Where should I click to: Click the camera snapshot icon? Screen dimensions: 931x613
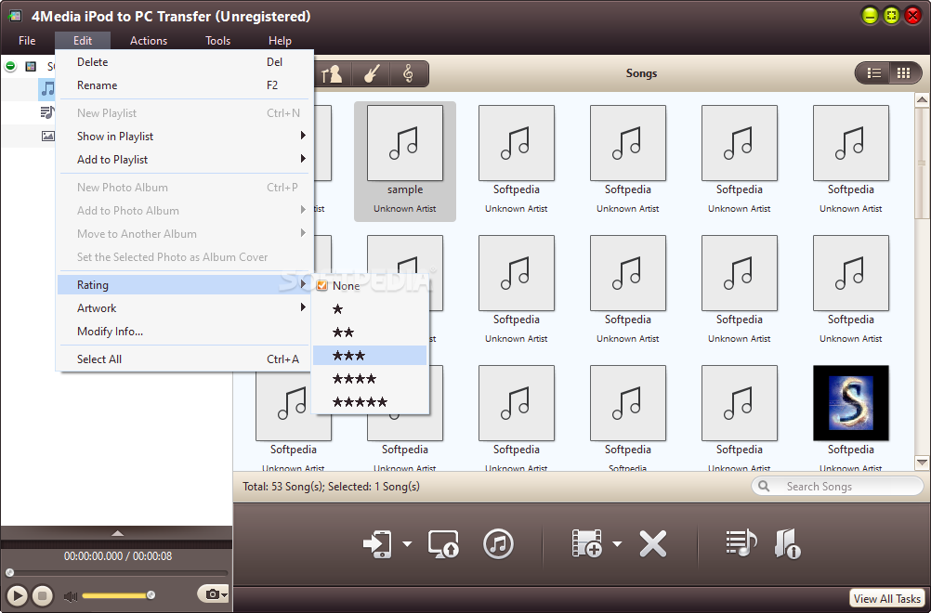tap(213, 593)
